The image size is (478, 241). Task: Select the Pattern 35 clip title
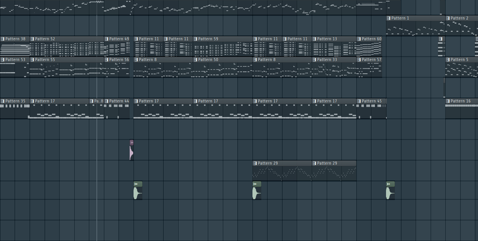pyautogui.click(x=15, y=101)
